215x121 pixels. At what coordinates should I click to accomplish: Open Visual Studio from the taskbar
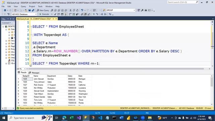pos(79,118)
